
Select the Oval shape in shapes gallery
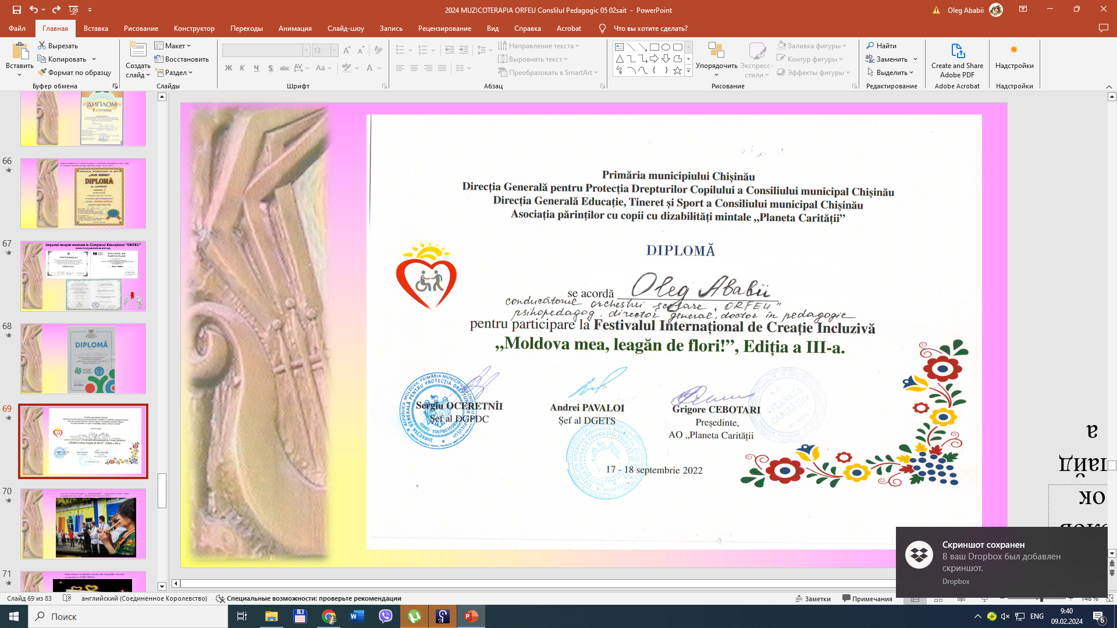666,47
